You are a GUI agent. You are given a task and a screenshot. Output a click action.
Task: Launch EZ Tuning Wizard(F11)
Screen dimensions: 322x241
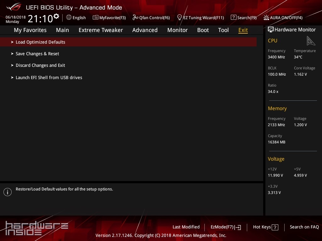tap(203, 18)
